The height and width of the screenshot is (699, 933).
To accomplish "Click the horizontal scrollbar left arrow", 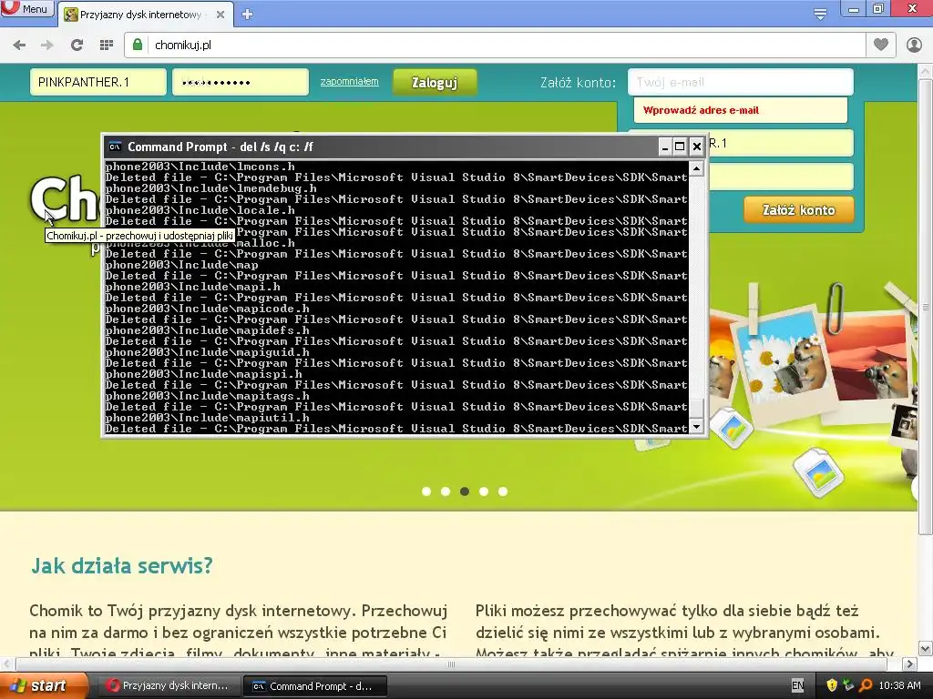I will [x=7, y=664].
